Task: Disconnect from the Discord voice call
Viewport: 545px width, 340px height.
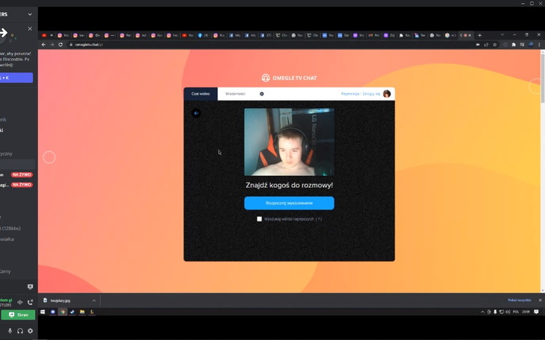Action: [30, 302]
